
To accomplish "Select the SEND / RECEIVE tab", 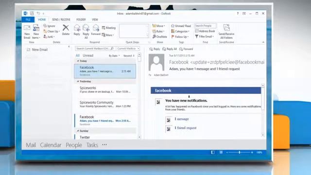I will click(x=61, y=19).
